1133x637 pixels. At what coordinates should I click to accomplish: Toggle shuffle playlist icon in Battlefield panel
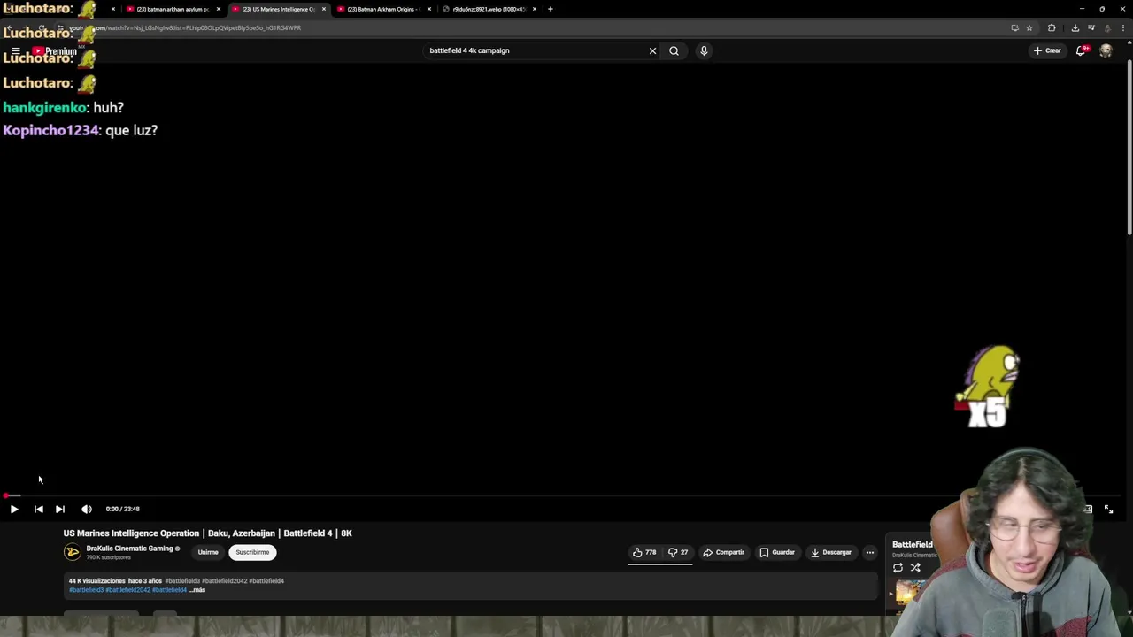pos(915,568)
